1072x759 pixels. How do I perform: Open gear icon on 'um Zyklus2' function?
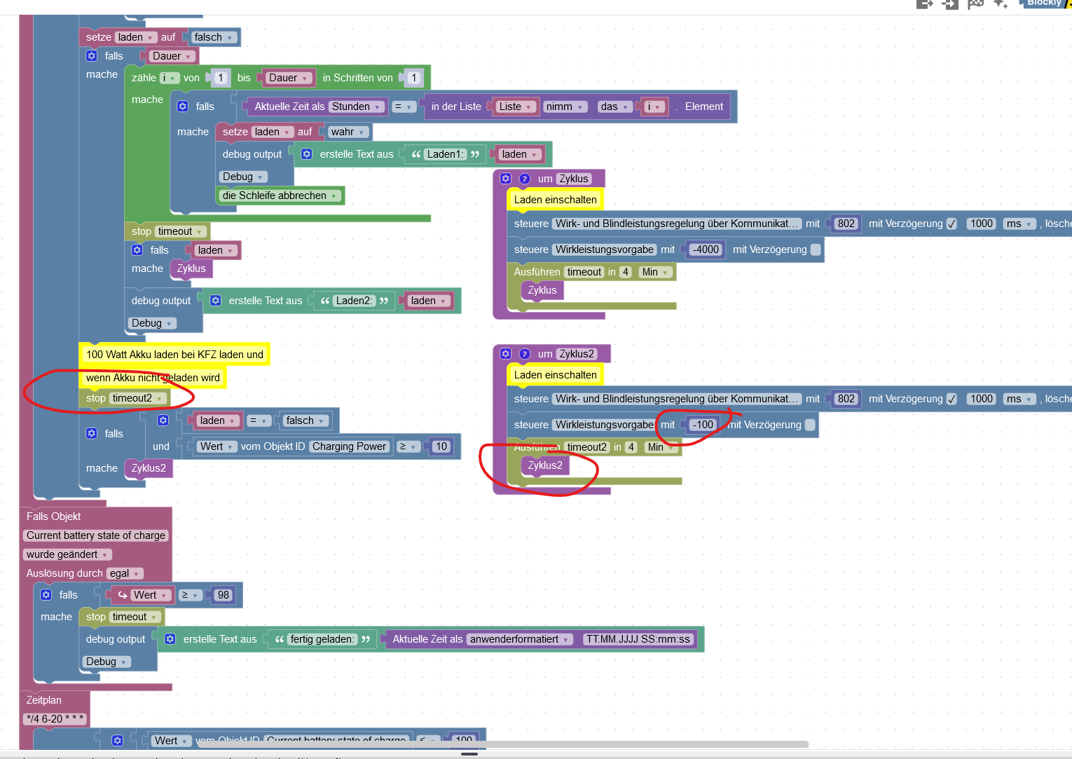[x=506, y=354]
